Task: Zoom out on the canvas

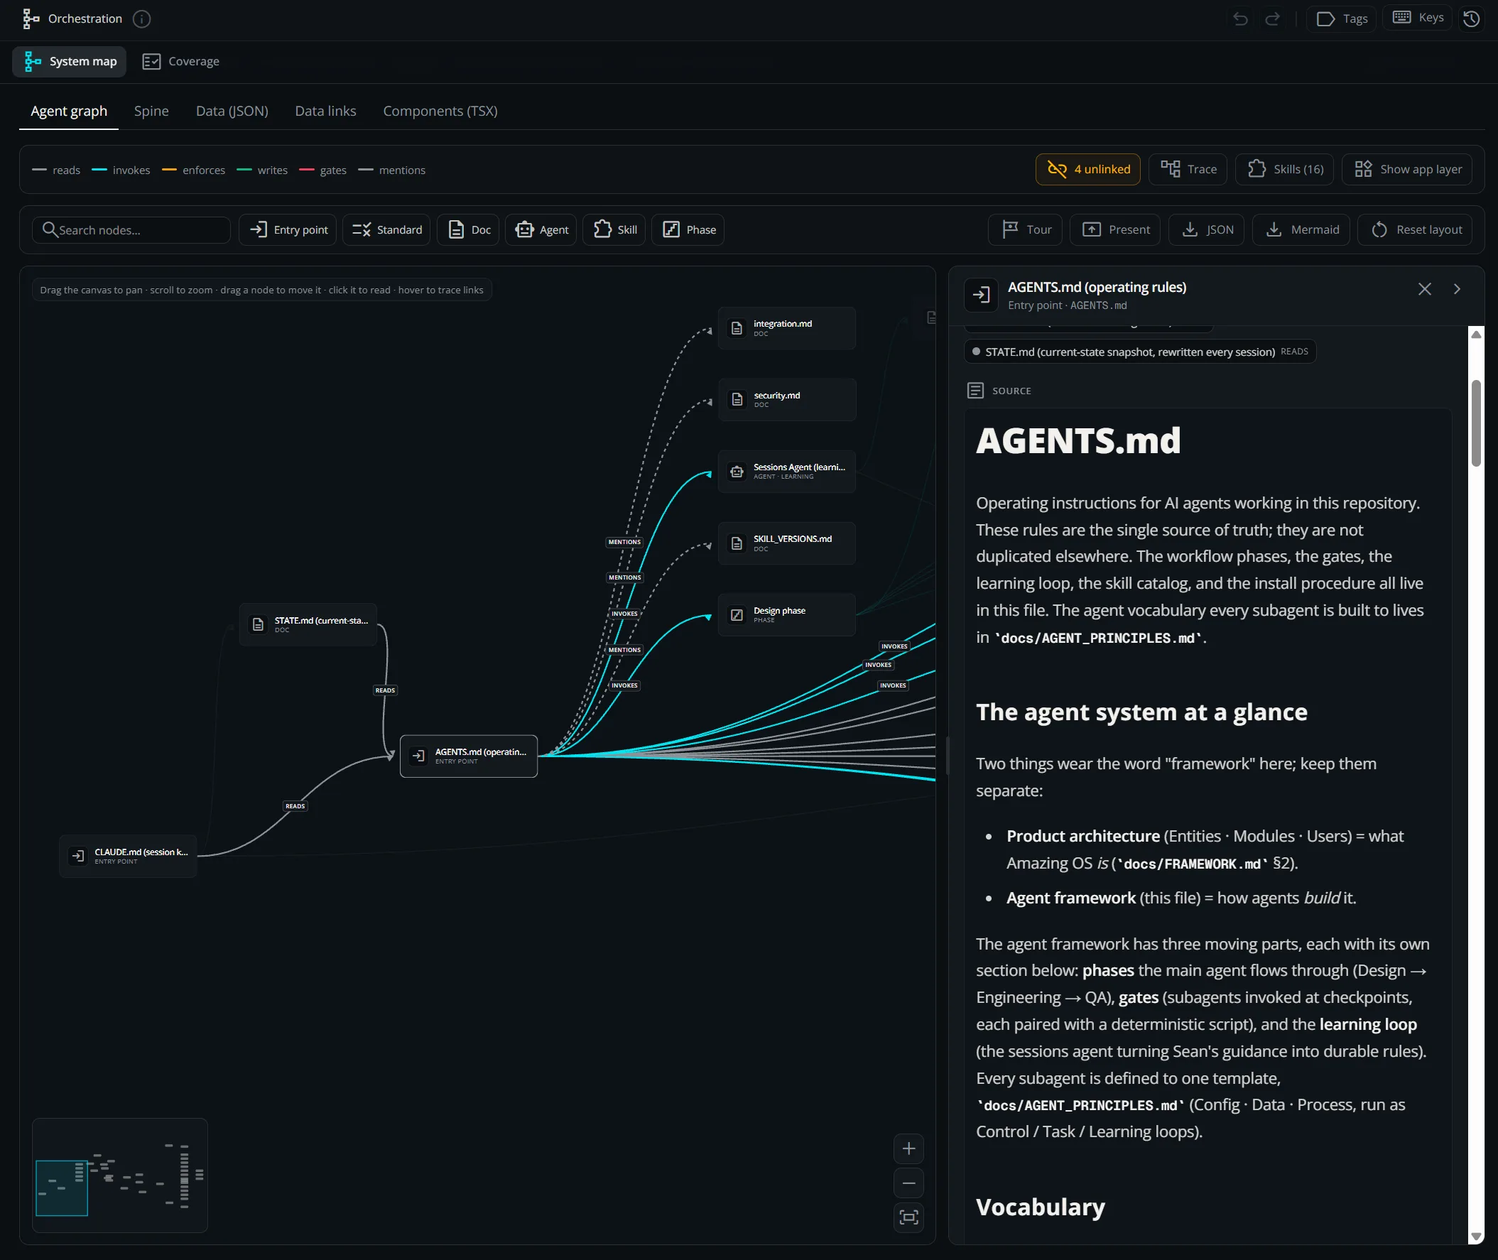Action: tap(908, 1183)
